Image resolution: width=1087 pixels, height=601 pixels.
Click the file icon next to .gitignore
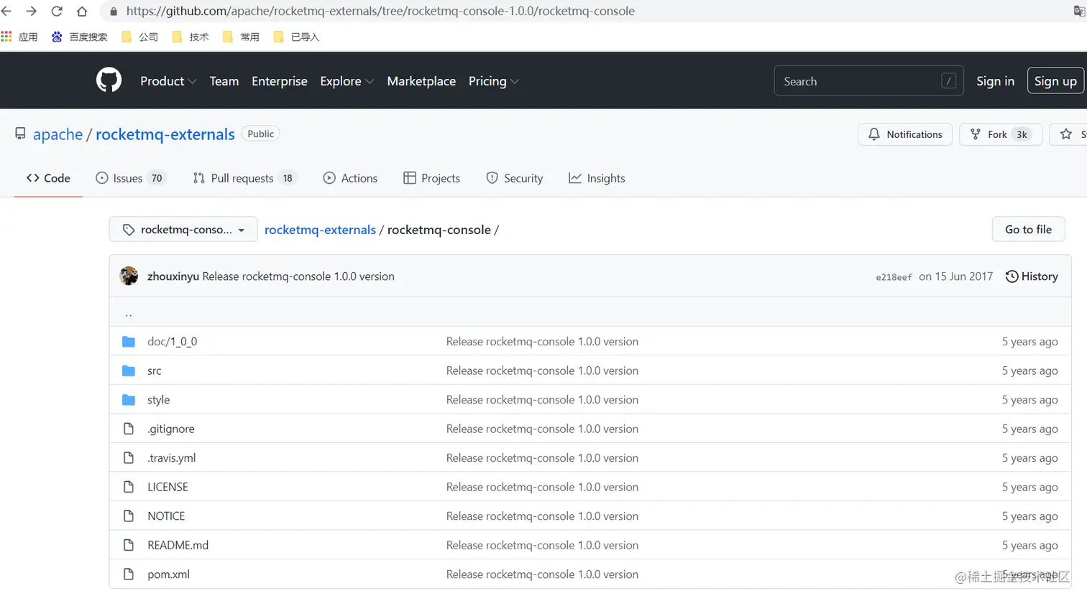tap(129, 429)
